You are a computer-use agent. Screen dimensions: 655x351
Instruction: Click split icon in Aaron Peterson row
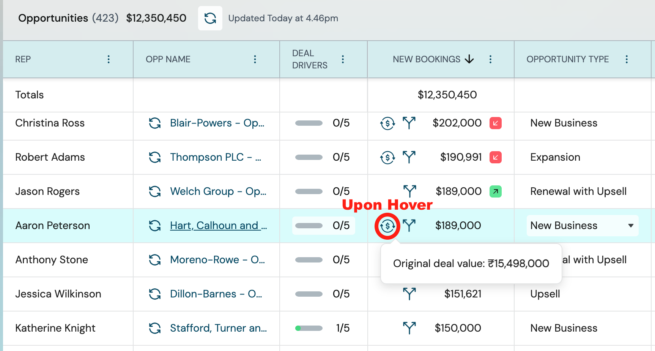(x=409, y=226)
